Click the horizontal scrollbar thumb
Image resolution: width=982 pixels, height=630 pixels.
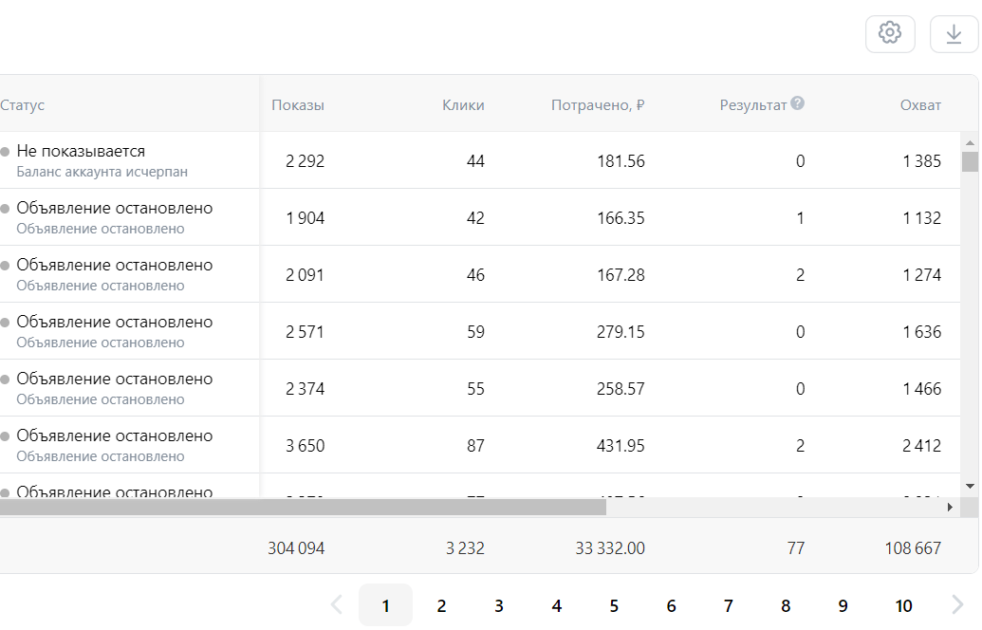click(303, 508)
